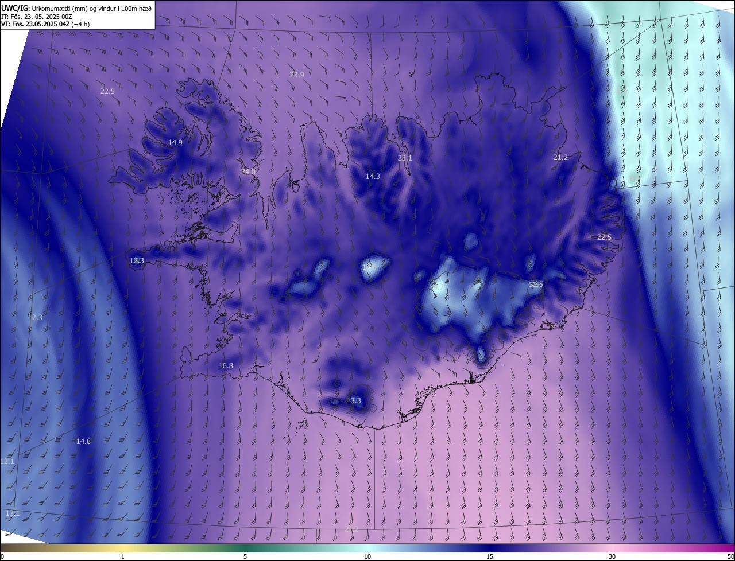Image resolution: width=735 pixels, height=561 pixels.
Task: Click the 13.3 value label
Action: click(354, 400)
